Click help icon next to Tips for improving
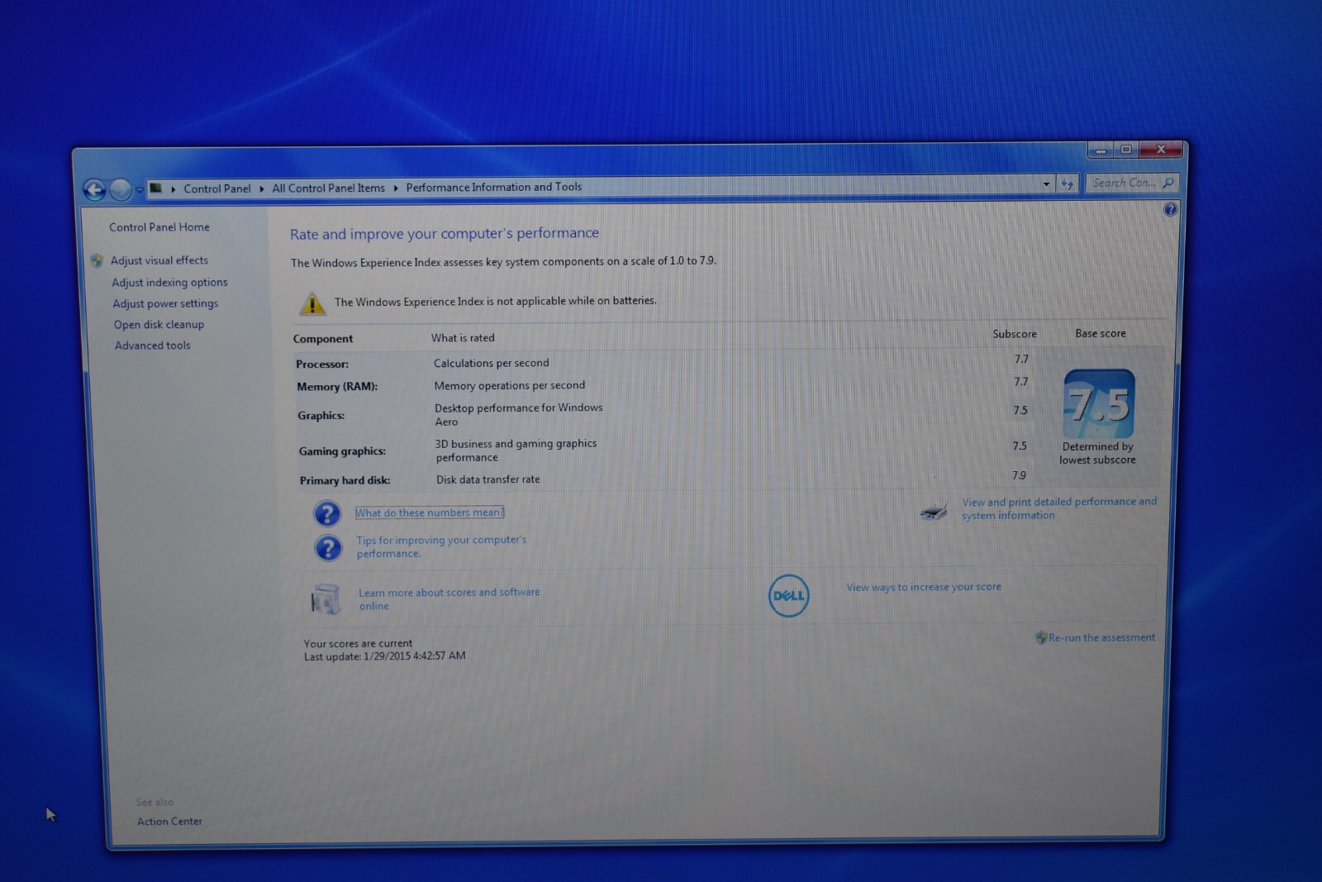The image size is (1322, 882). click(328, 548)
